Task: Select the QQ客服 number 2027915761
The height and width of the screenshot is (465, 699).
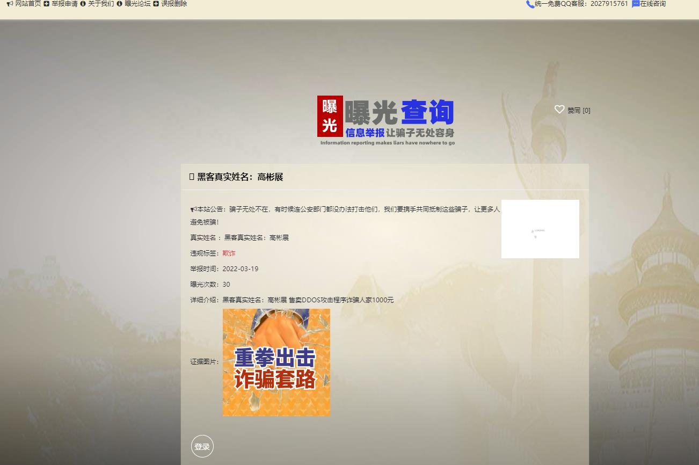Action: (609, 4)
